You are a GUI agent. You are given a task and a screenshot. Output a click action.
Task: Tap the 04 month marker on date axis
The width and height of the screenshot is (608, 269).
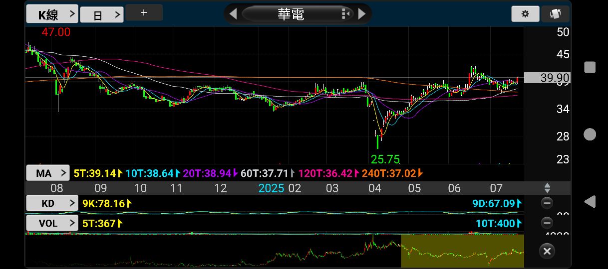tap(375, 188)
